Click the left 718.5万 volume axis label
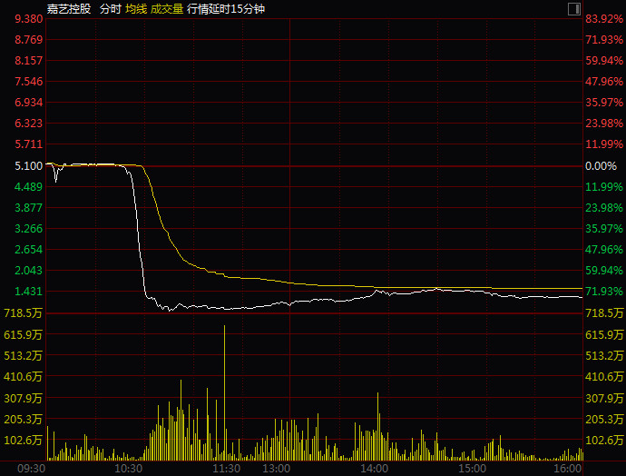Viewport: 626px width, 476px height. coord(22,312)
